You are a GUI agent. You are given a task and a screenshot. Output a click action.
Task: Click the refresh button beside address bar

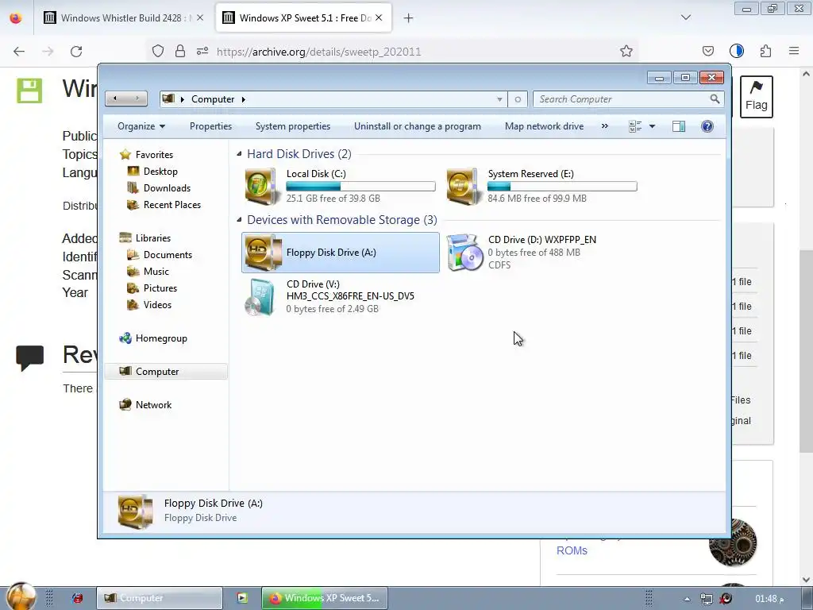point(518,99)
